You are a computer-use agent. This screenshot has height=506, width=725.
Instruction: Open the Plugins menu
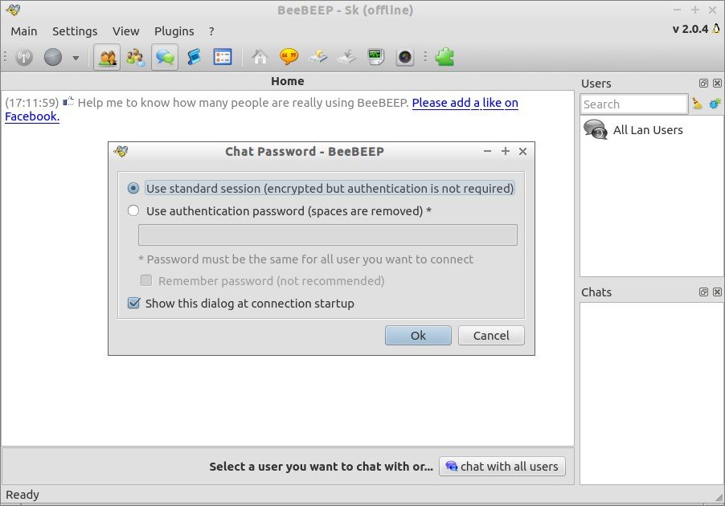[174, 31]
